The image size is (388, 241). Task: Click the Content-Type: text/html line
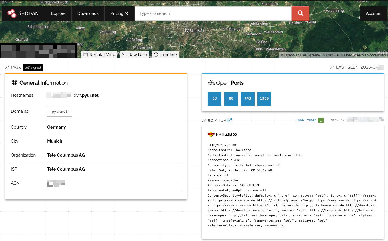(x=244, y=165)
